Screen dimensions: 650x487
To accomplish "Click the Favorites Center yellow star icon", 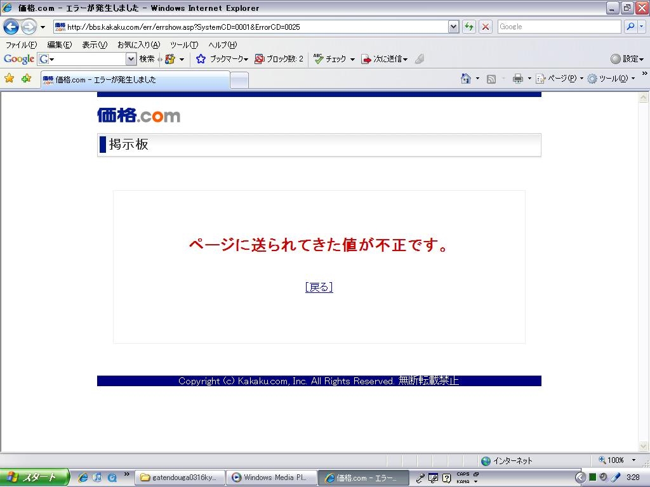I will pyautogui.click(x=9, y=78).
